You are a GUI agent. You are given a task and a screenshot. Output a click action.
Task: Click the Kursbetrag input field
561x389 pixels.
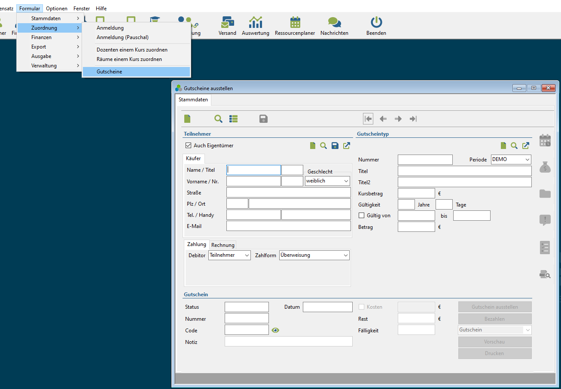coord(416,193)
